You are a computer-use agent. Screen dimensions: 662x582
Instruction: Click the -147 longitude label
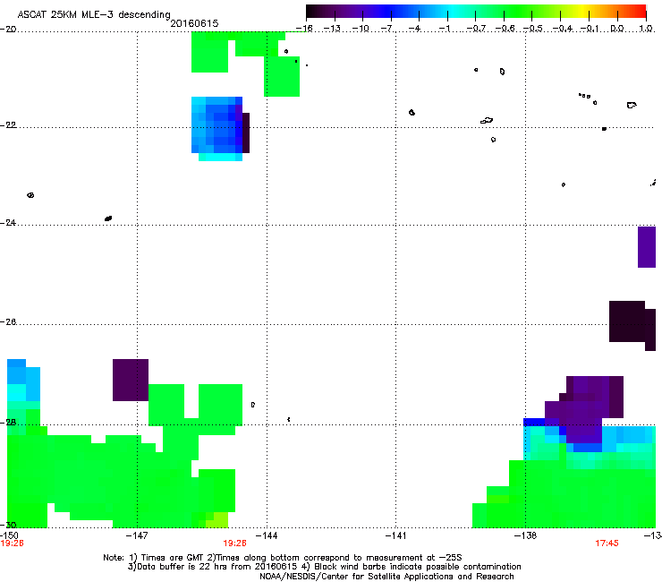click(x=137, y=535)
